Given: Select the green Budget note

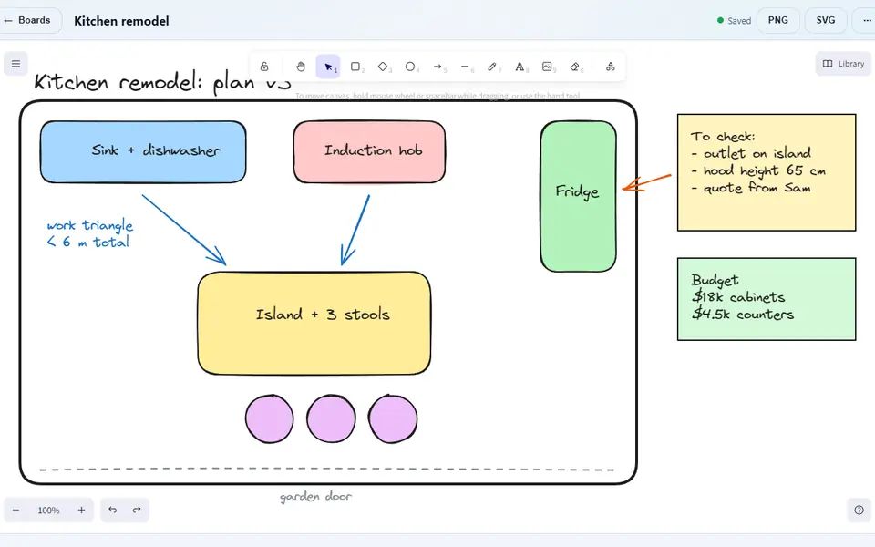Looking at the screenshot, I should (x=767, y=299).
